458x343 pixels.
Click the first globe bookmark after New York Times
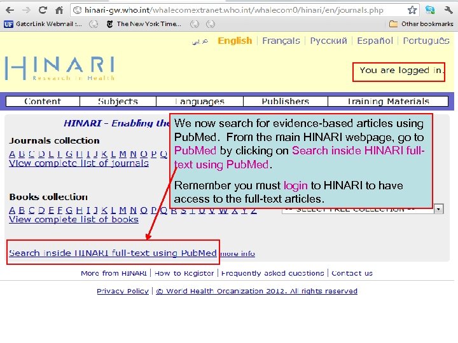tap(195, 24)
